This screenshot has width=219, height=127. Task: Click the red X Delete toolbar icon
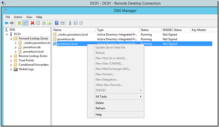point(32,23)
